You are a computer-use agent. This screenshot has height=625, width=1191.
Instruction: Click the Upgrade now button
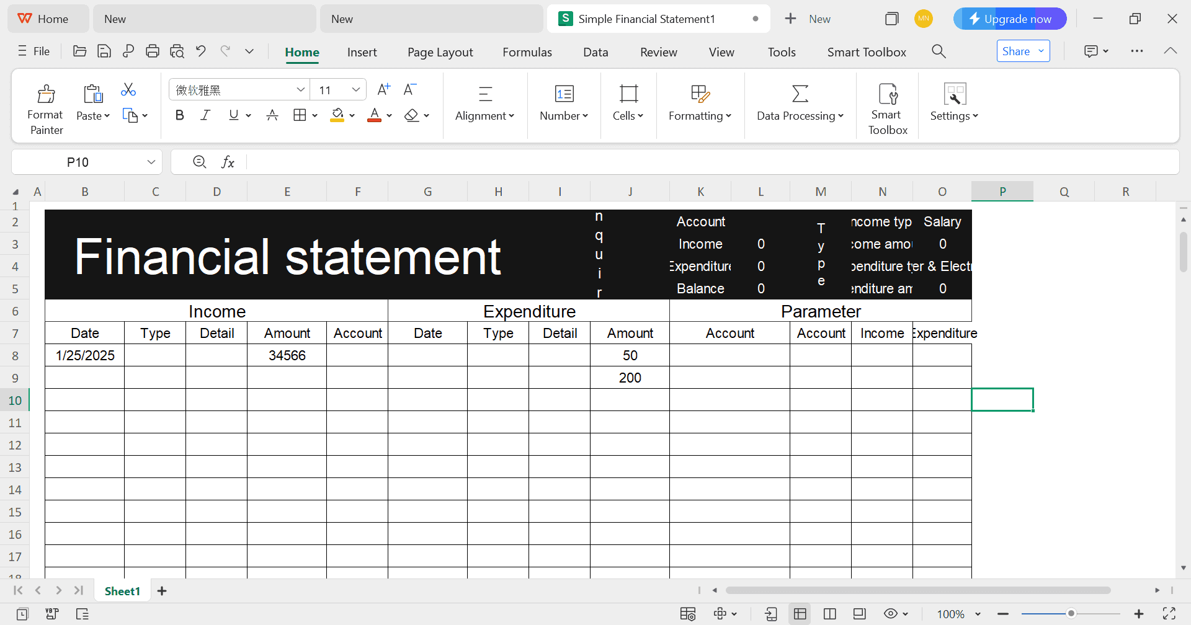(x=1010, y=19)
